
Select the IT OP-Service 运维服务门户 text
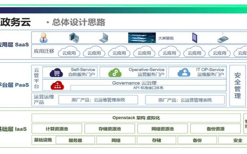click(x=210, y=72)
